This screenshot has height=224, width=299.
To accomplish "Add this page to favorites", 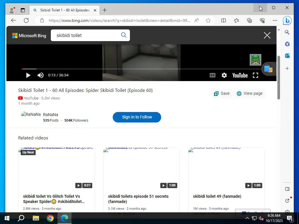I will tap(208, 20).
